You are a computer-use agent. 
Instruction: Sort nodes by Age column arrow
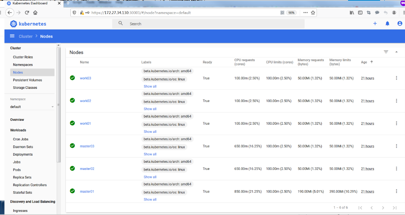(372, 62)
